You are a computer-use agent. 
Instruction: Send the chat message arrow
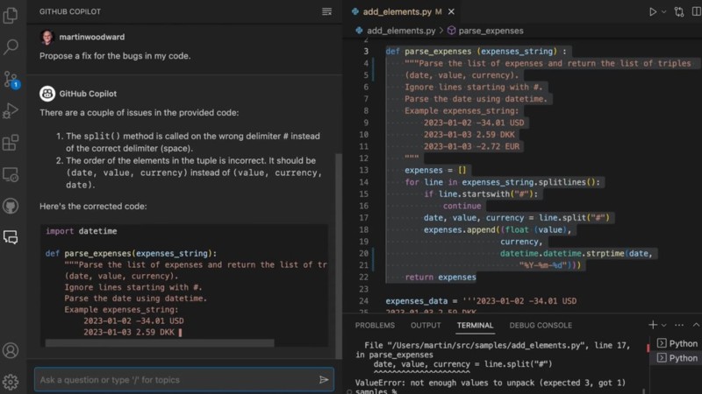(324, 380)
